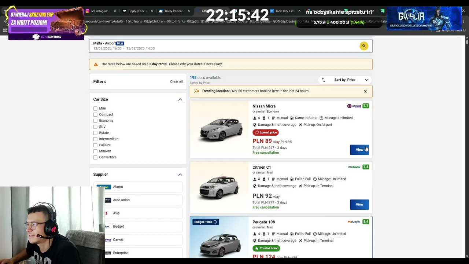Tick the Fullsize car size checkbox
Screen dimensions: 469x264
95,145
